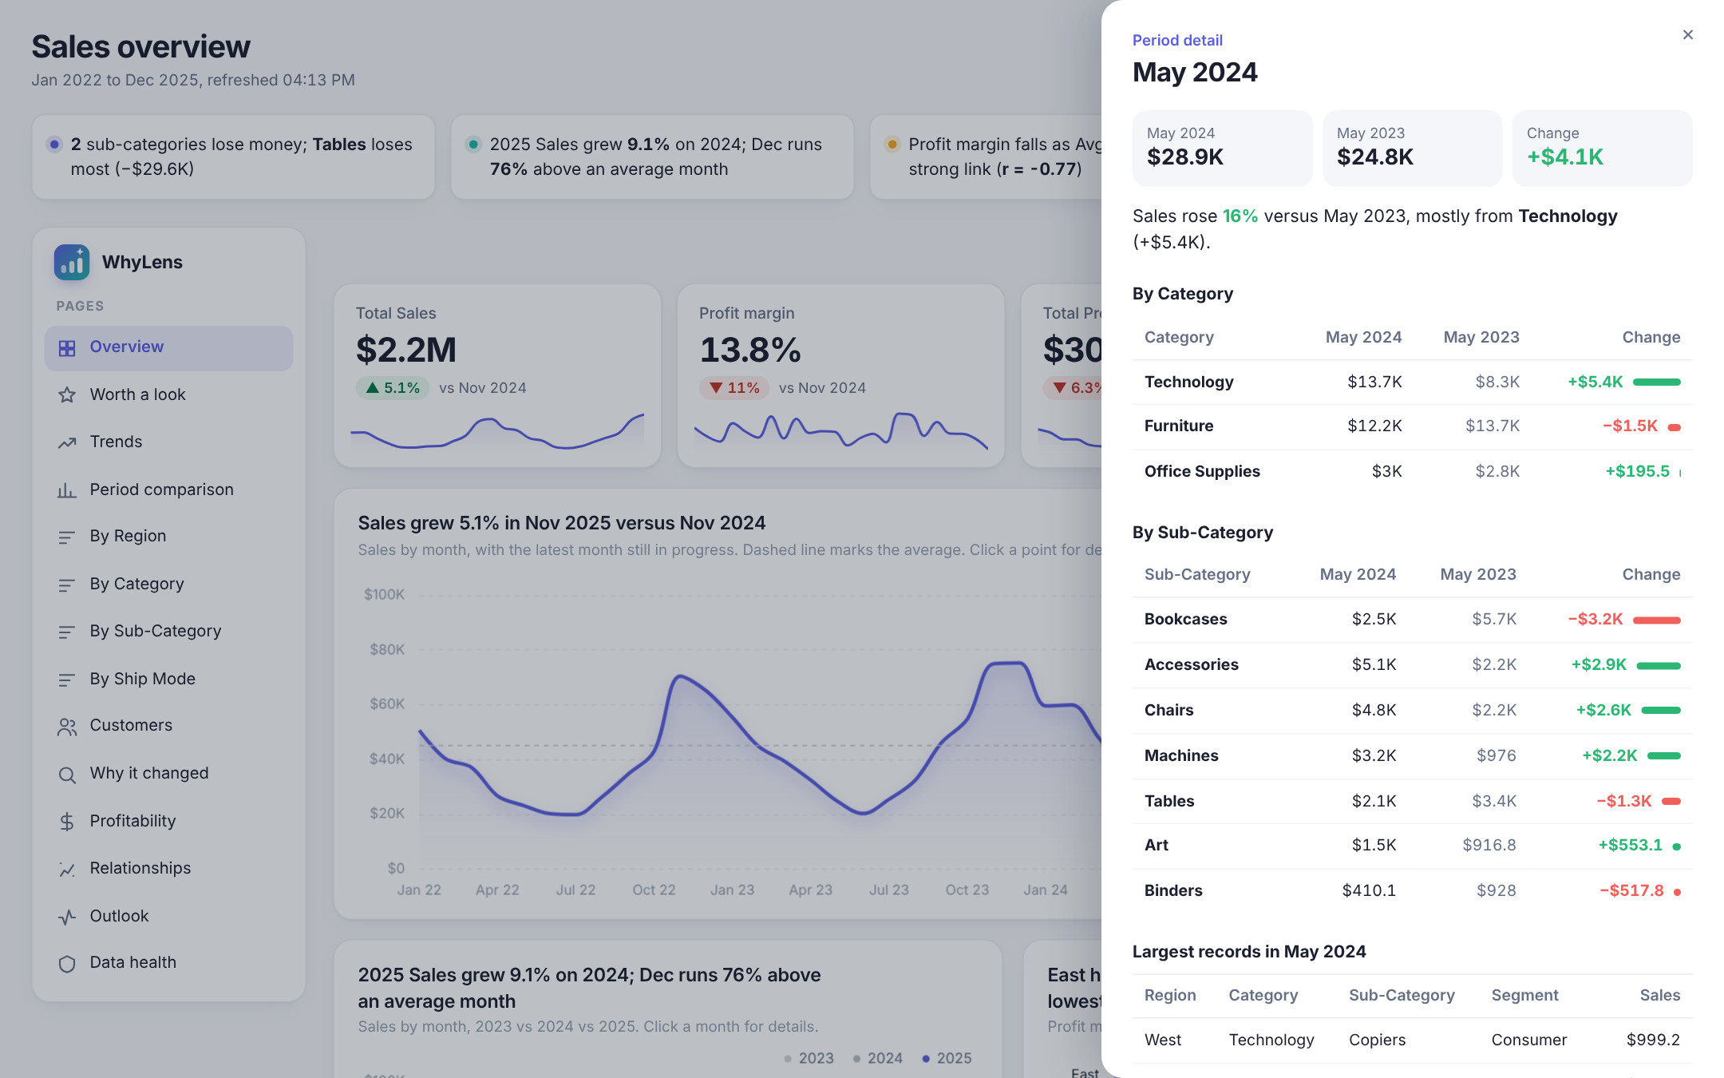Click the Office Supplies row label
This screenshot has height=1078, width=1724.
coord(1202,471)
